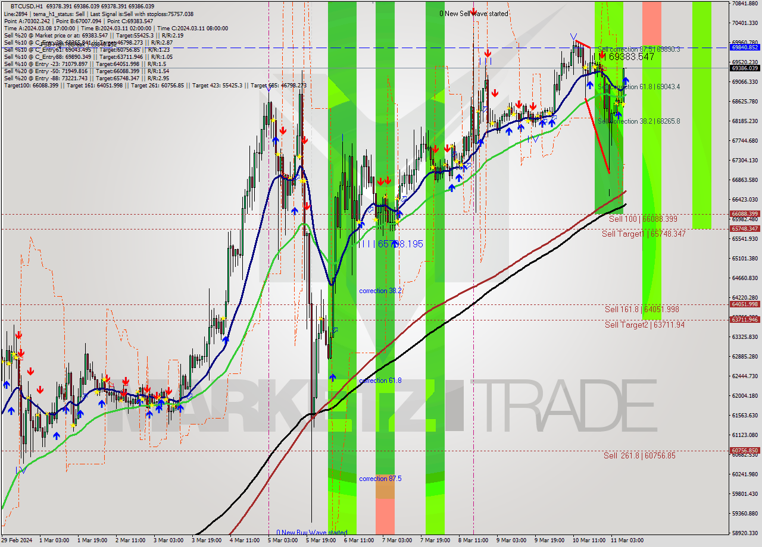Click the 58920.330 price scale value
The height and width of the screenshot is (547, 762).
click(744, 533)
